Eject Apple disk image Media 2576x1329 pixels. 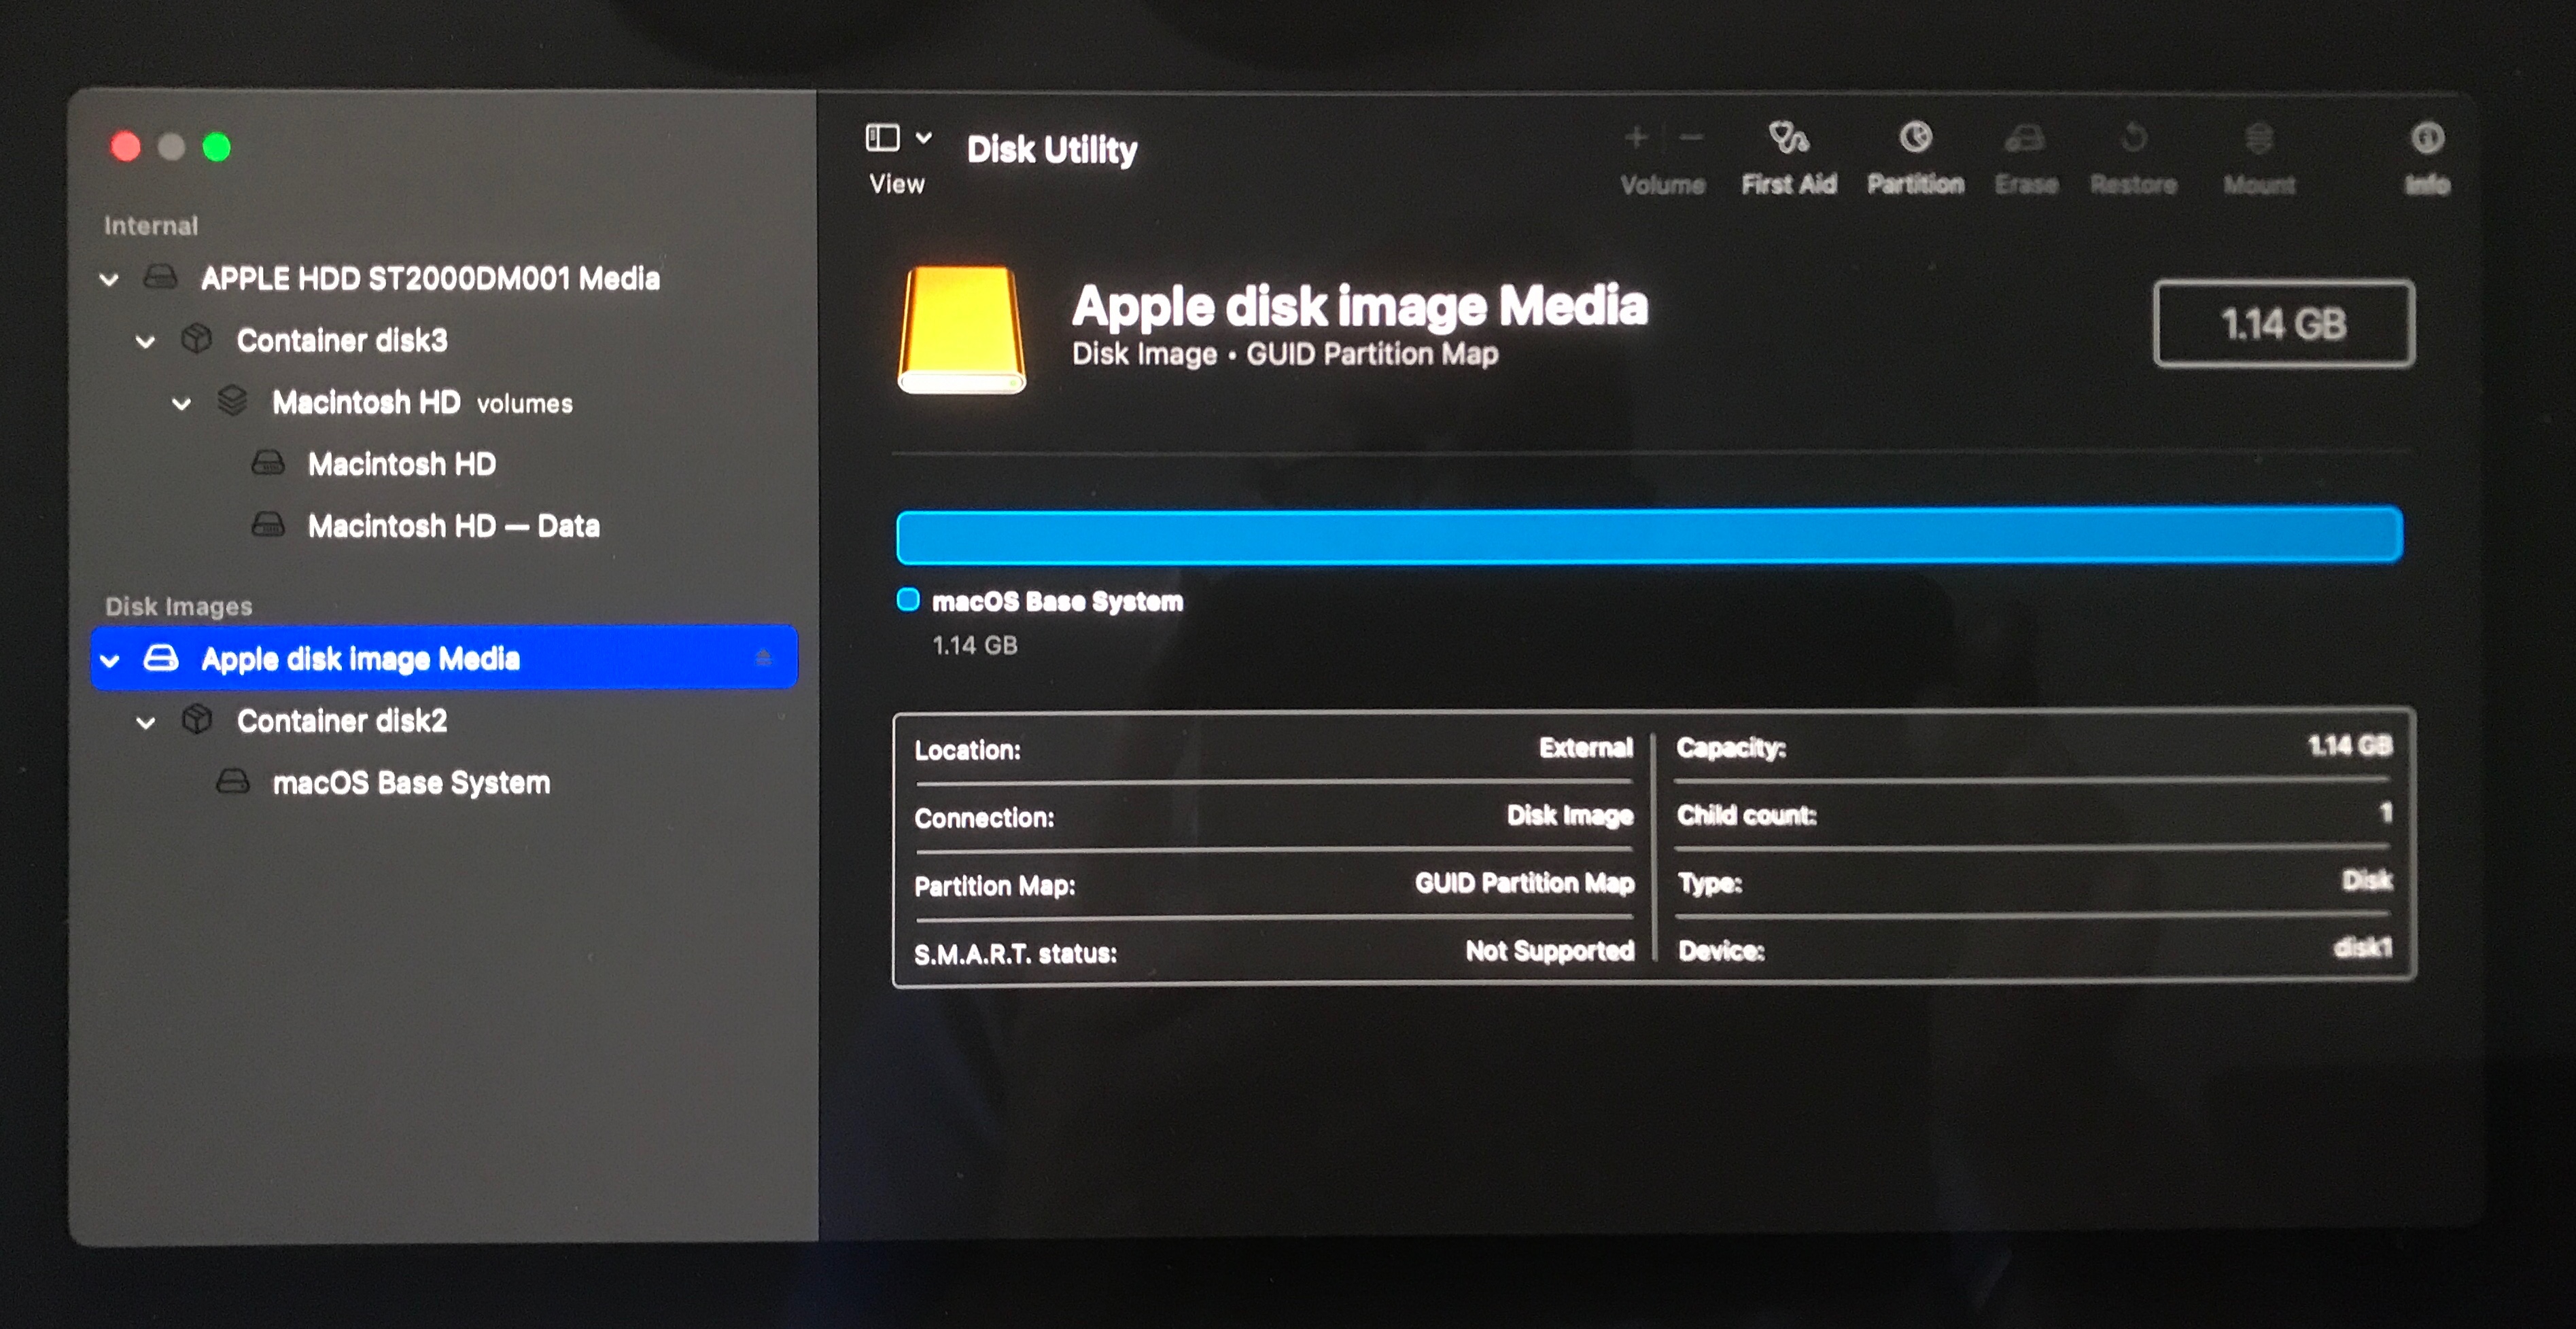pyautogui.click(x=763, y=657)
